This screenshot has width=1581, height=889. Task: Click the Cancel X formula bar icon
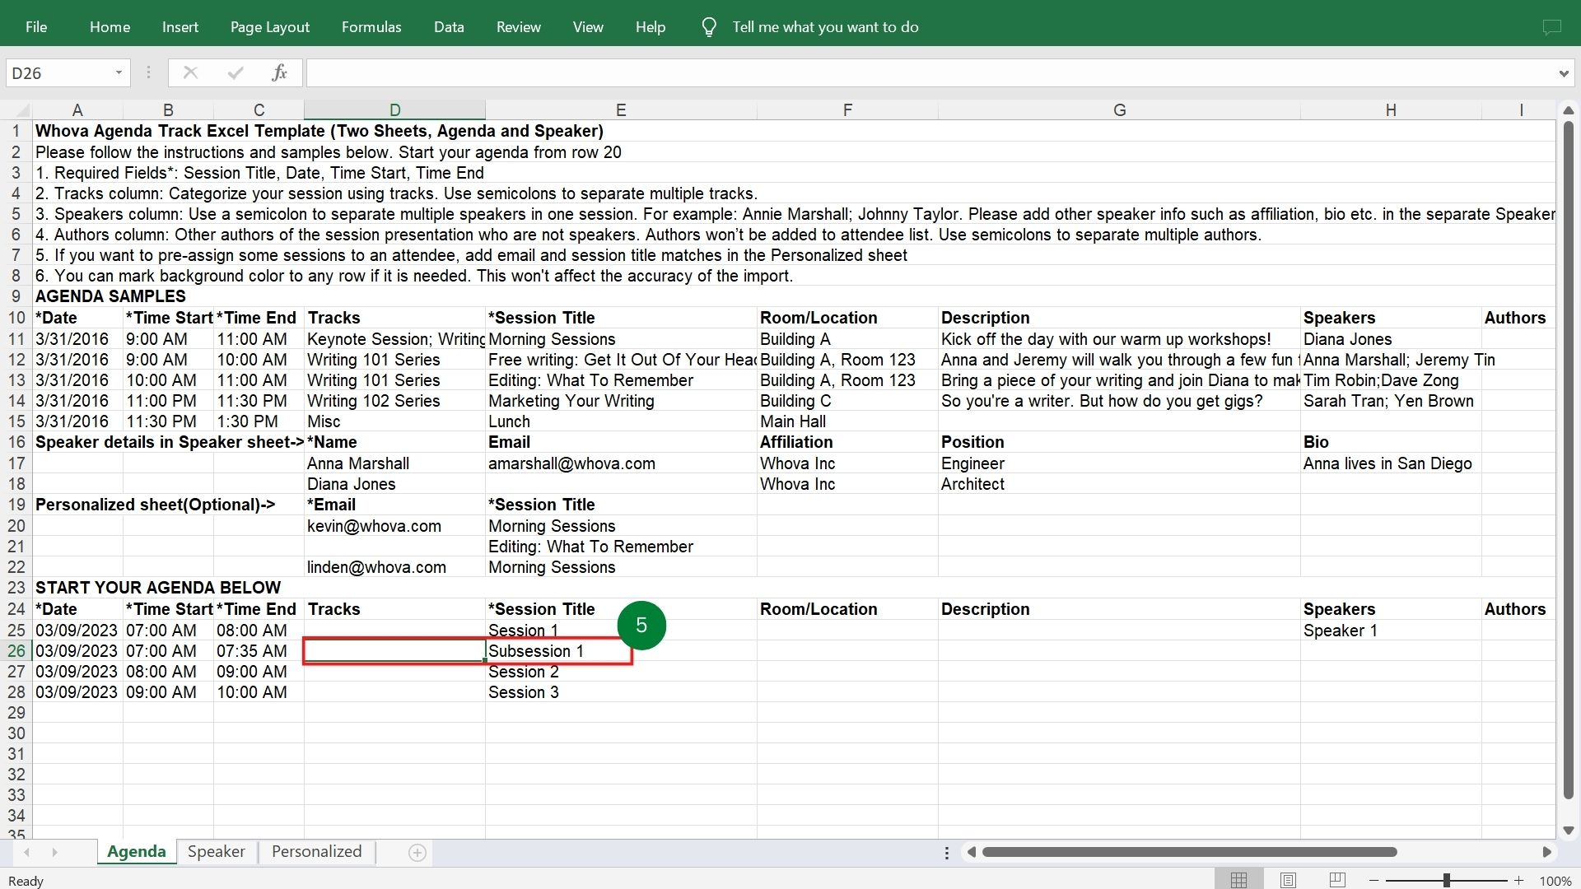coord(190,72)
